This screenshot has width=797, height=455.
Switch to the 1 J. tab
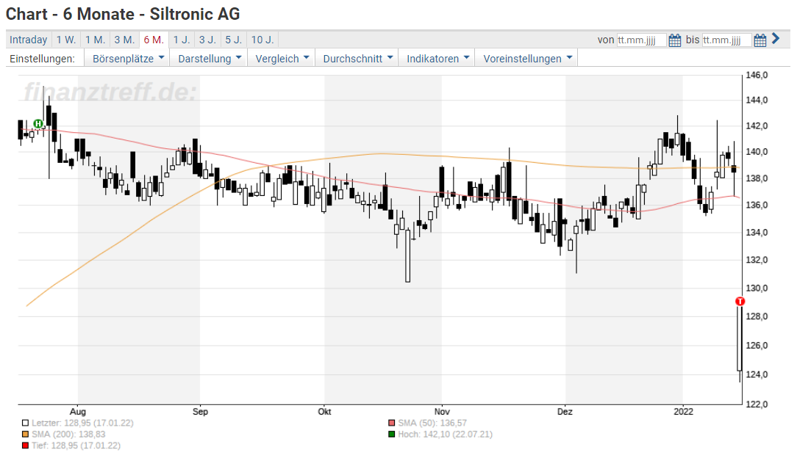[x=182, y=40]
